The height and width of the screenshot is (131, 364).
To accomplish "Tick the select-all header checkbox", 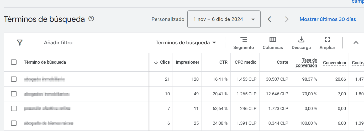I will pos(14,62).
